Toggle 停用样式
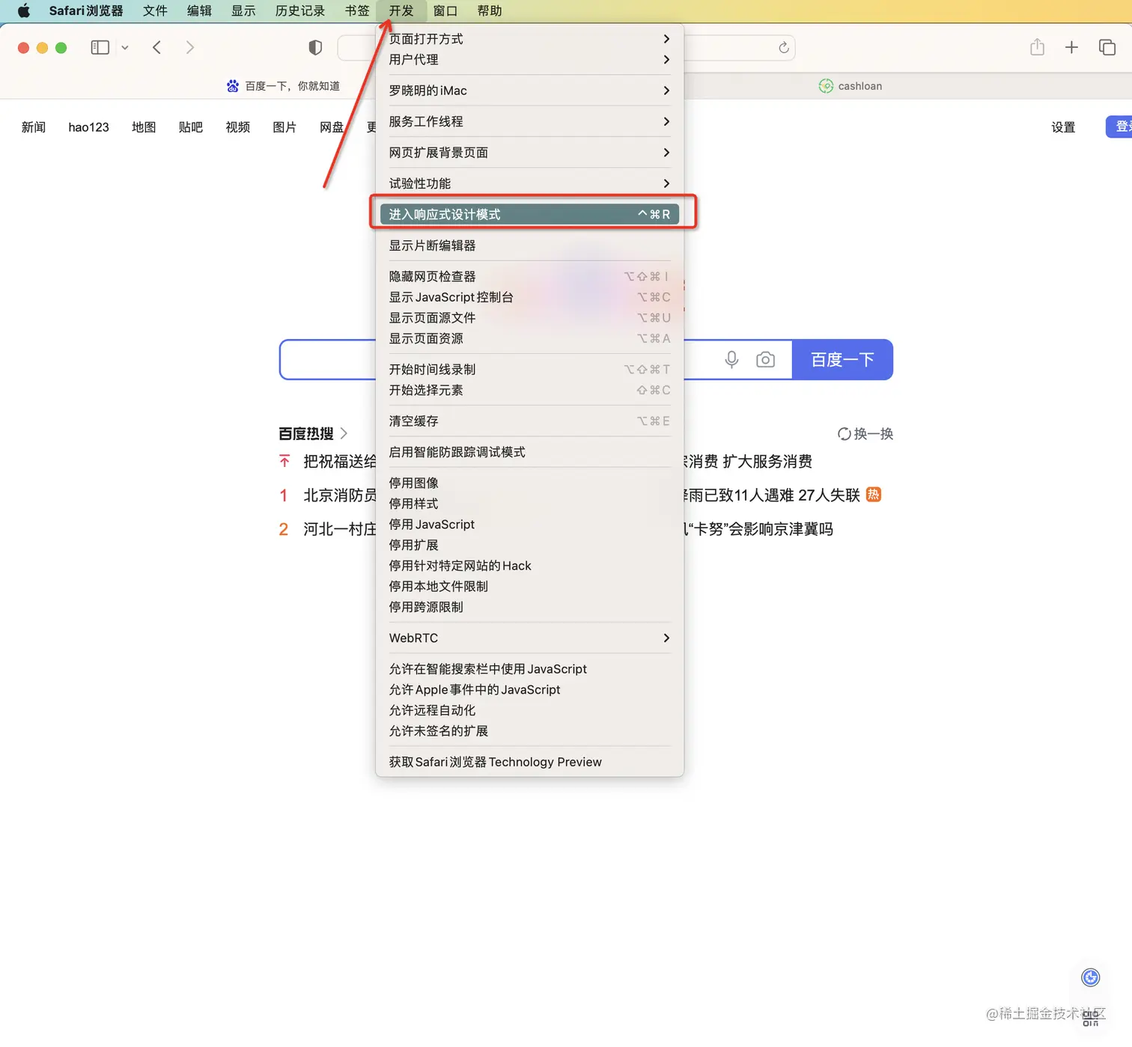Image resolution: width=1132 pixels, height=1047 pixels. (529, 504)
